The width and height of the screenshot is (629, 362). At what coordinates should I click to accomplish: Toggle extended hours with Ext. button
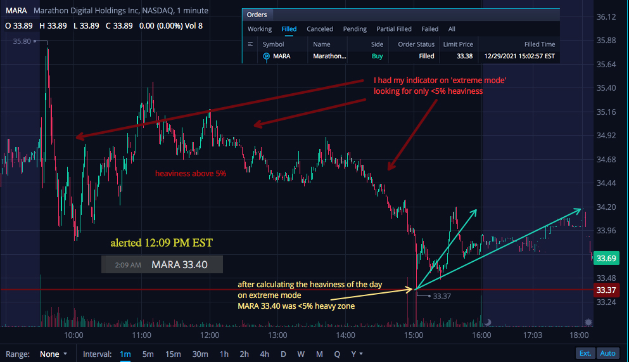click(x=585, y=353)
